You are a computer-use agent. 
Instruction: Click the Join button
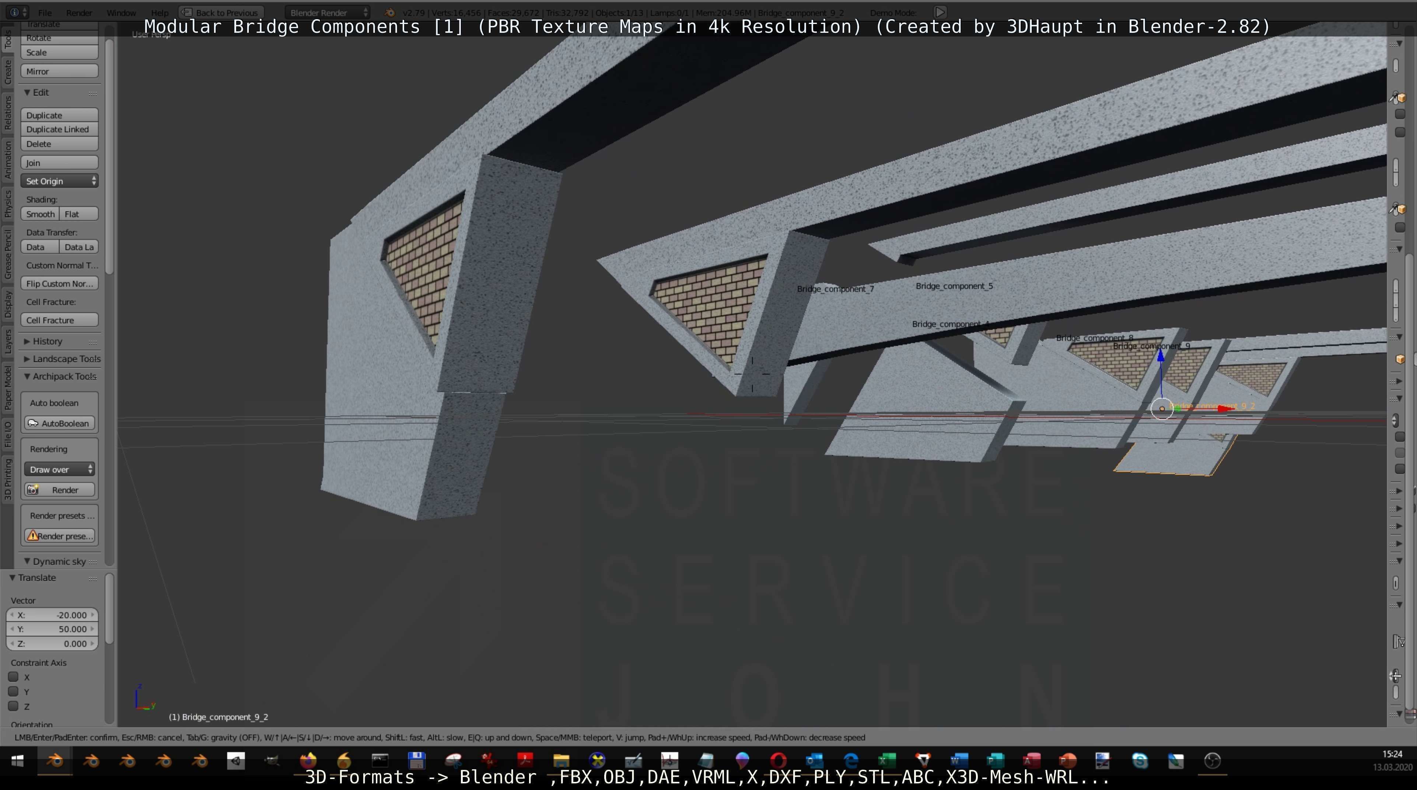point(59,162)
